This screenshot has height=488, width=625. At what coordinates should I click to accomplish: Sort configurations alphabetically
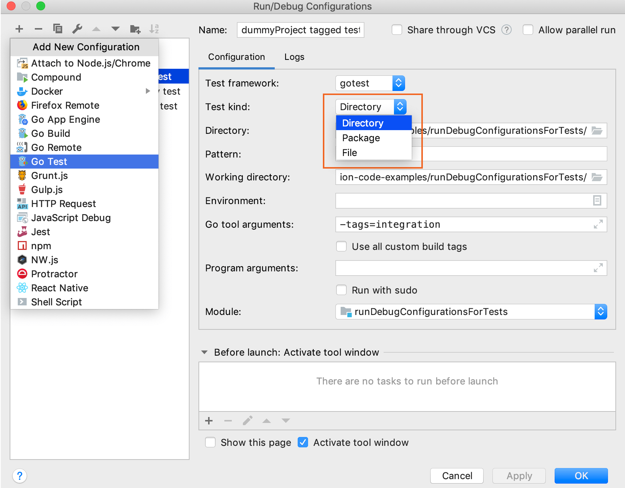154,29
